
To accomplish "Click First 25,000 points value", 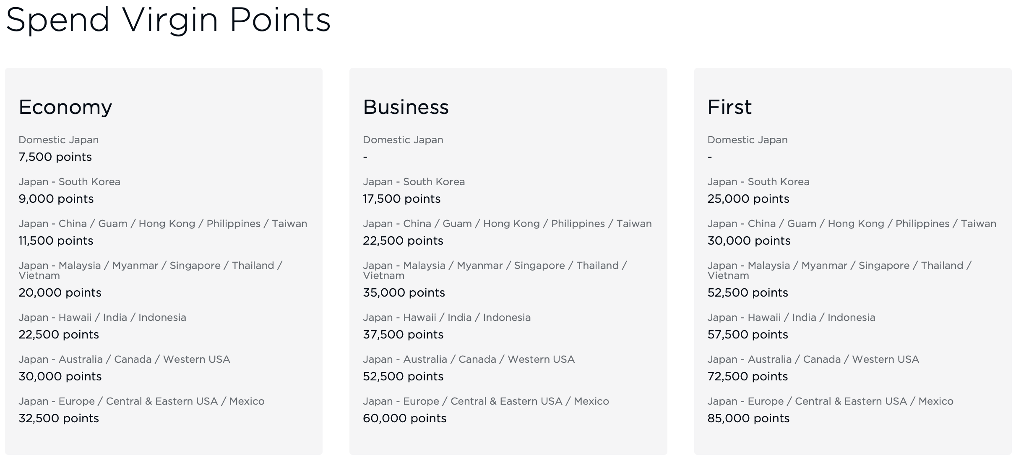I will pyautogui.click(x=748, y=199).
